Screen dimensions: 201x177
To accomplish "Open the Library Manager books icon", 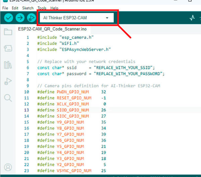I will (x=8, y=65).
